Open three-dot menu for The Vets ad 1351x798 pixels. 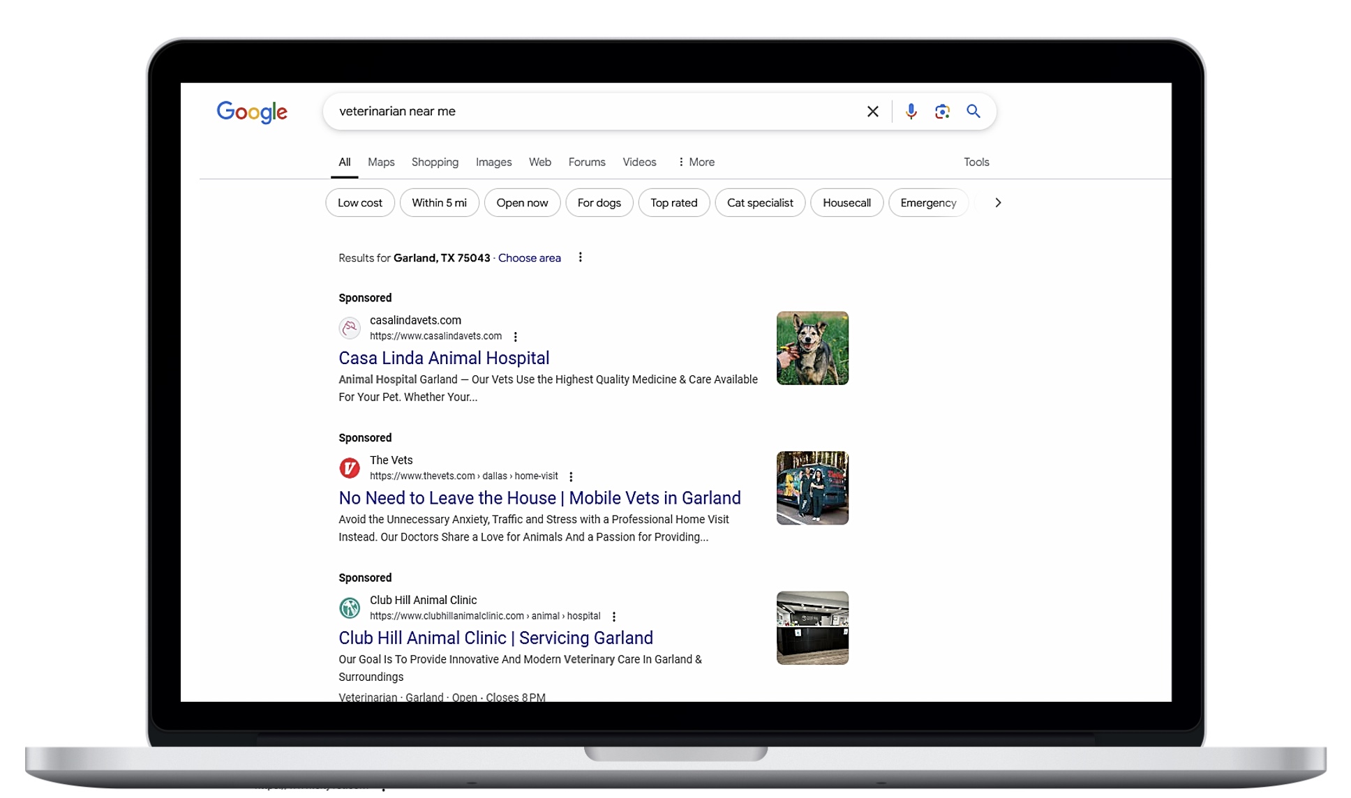point(571,477)
